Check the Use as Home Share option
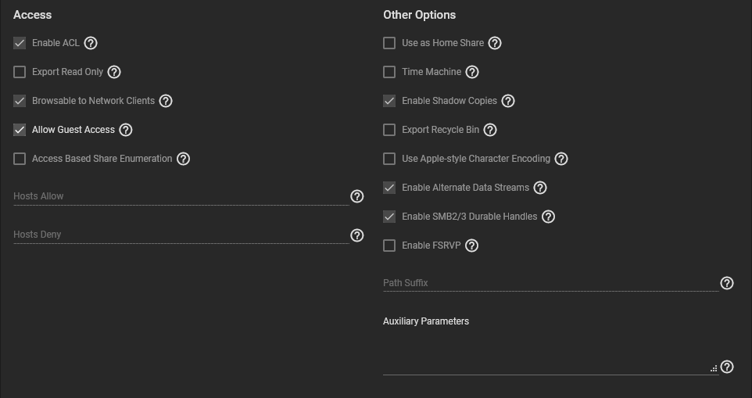The image size is (752, 398). (389, 43)
